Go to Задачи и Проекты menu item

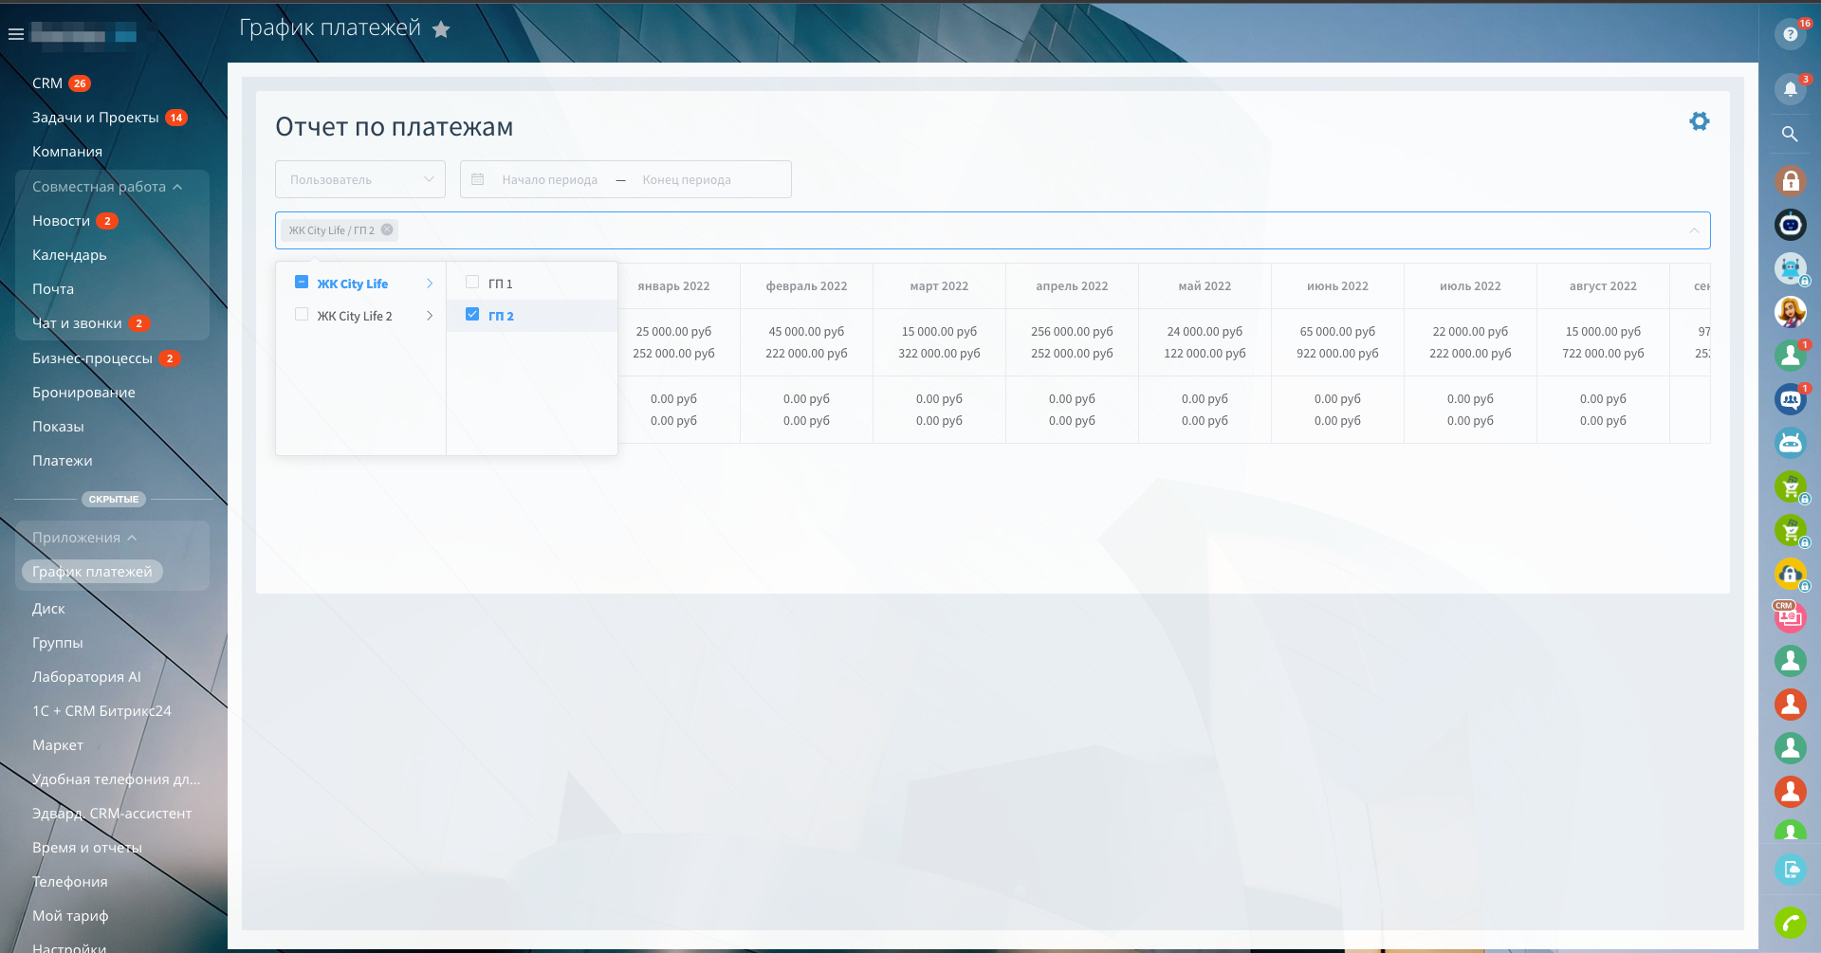(x=95, y=118)
